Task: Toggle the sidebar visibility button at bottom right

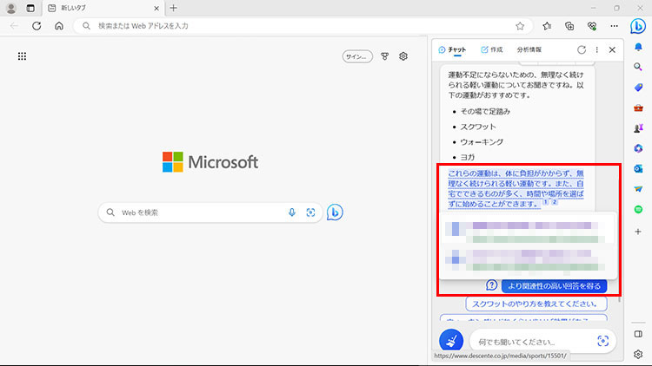Action: pyautogui.click(x=638, y=334)
